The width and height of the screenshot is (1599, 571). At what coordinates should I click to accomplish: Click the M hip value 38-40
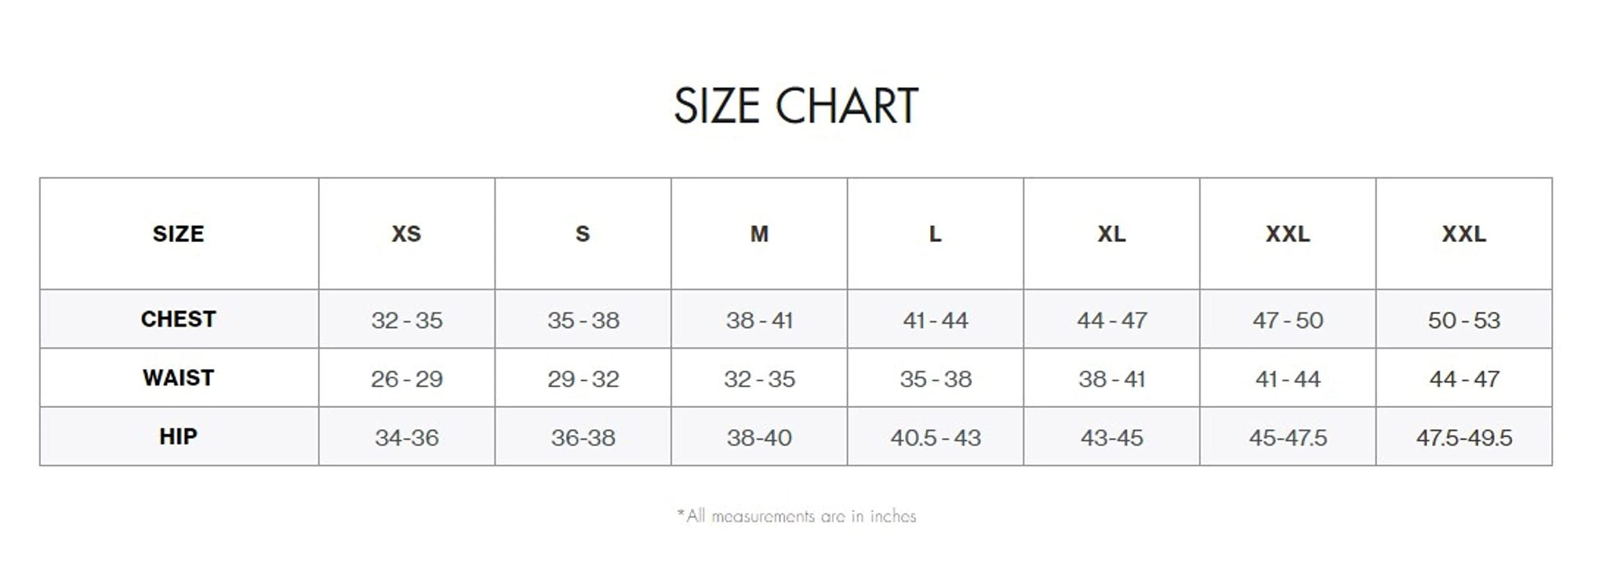[759, 438]
